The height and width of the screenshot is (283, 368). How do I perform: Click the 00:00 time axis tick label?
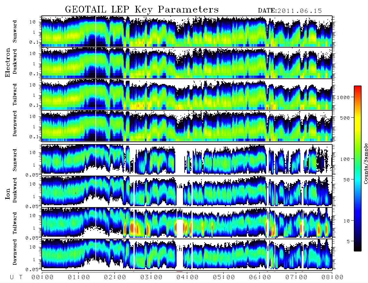43,278
